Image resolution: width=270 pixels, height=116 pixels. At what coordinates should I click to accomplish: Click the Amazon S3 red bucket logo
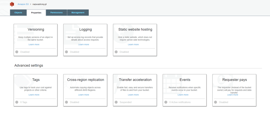pyautogui.click(x=12, y=4)
